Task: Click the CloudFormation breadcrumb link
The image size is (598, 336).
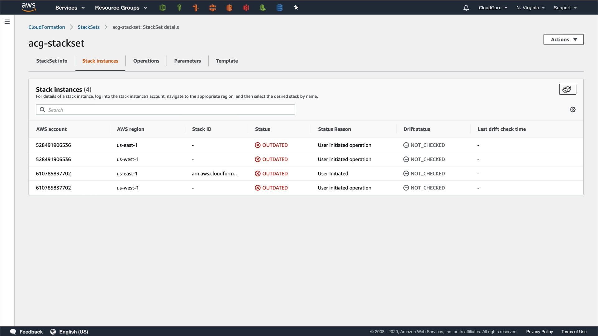Action: coord(47,27)
